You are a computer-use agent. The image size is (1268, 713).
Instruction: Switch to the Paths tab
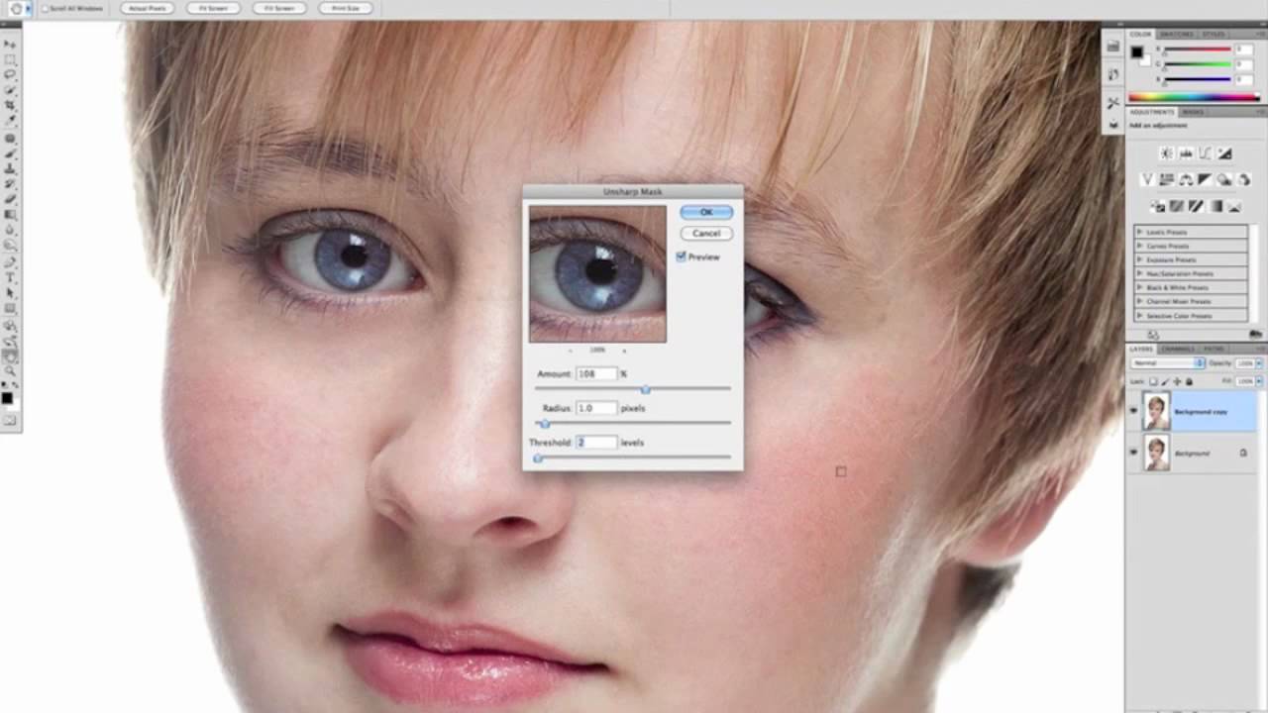[x=1214, y=349]
